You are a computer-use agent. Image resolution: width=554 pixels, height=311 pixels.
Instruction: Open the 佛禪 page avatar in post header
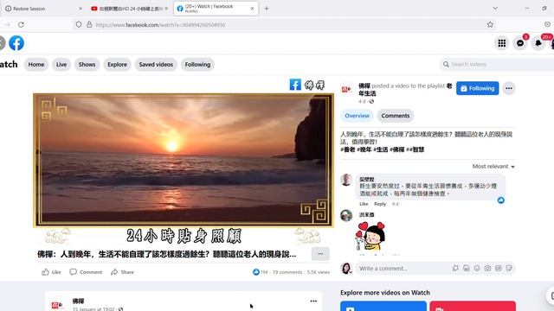[x=346, y=89]
